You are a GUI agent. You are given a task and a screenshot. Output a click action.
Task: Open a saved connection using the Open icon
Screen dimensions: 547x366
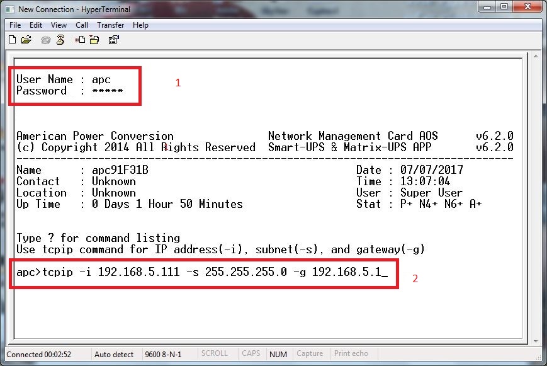(x=28, y=39)
